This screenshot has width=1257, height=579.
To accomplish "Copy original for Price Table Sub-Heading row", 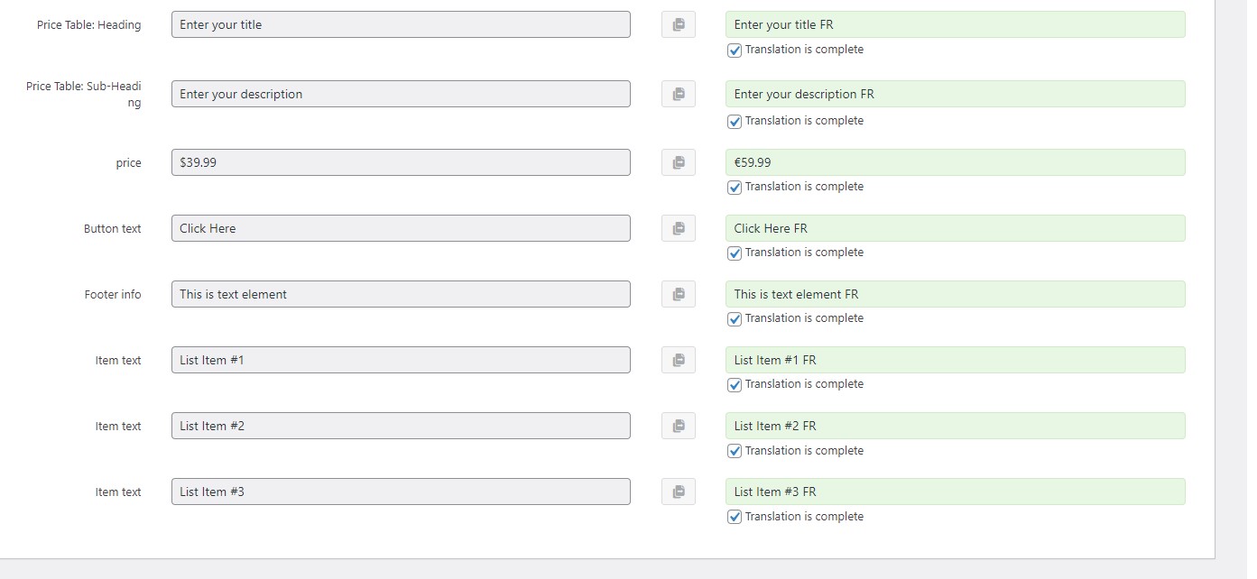I will pos(679,94).
